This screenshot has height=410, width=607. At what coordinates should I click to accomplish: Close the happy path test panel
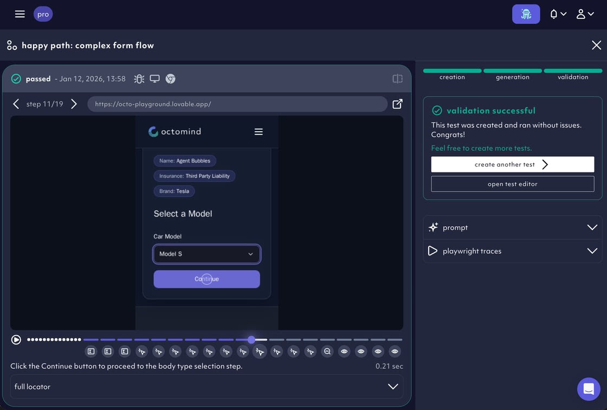tap(596, 45)
